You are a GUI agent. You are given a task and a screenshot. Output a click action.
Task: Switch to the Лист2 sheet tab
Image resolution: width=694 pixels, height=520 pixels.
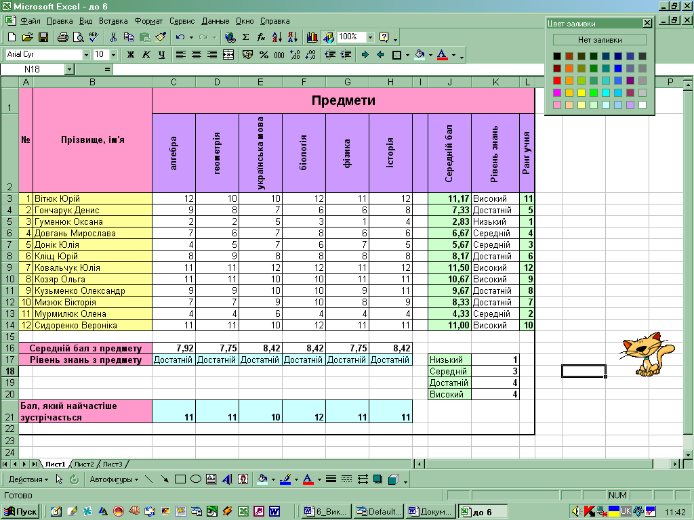pos(84,464)
